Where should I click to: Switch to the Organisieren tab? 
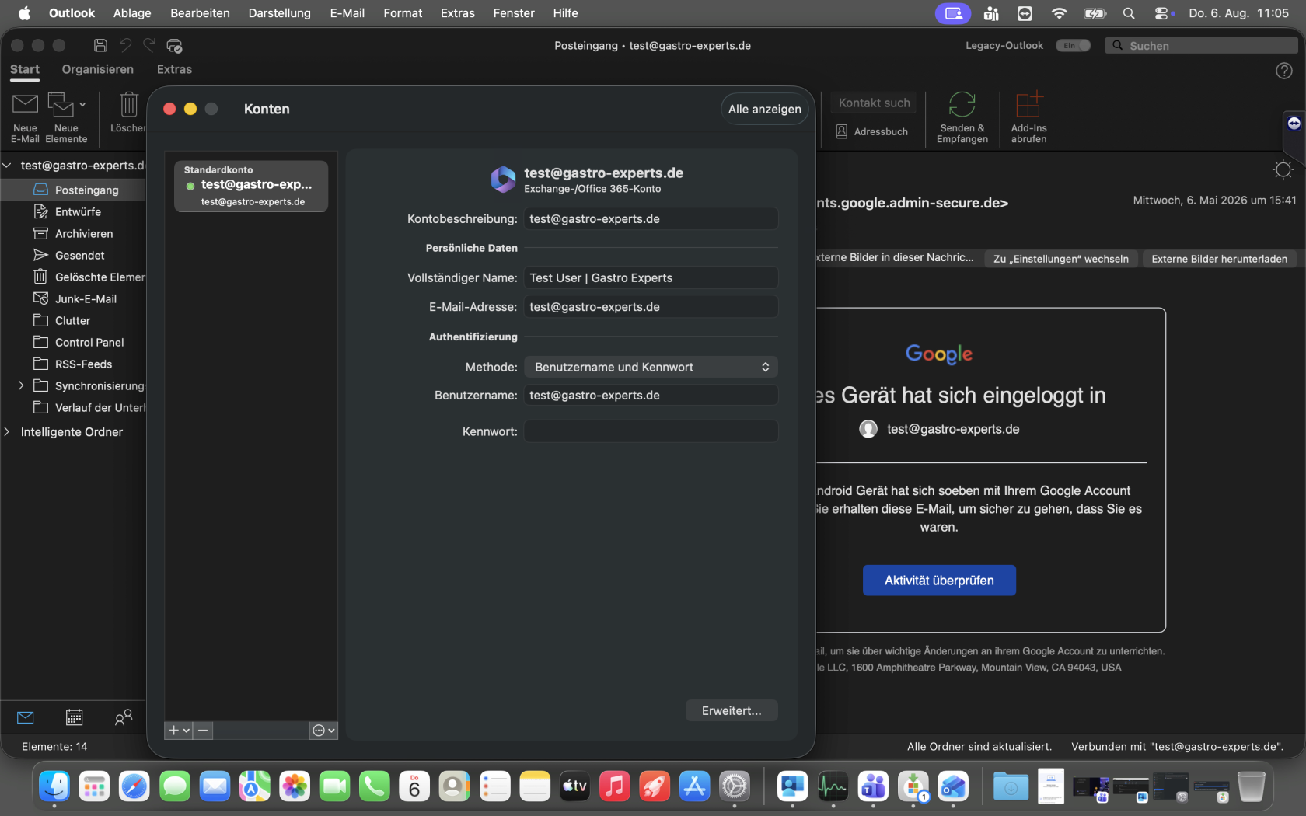coord(98,69)
